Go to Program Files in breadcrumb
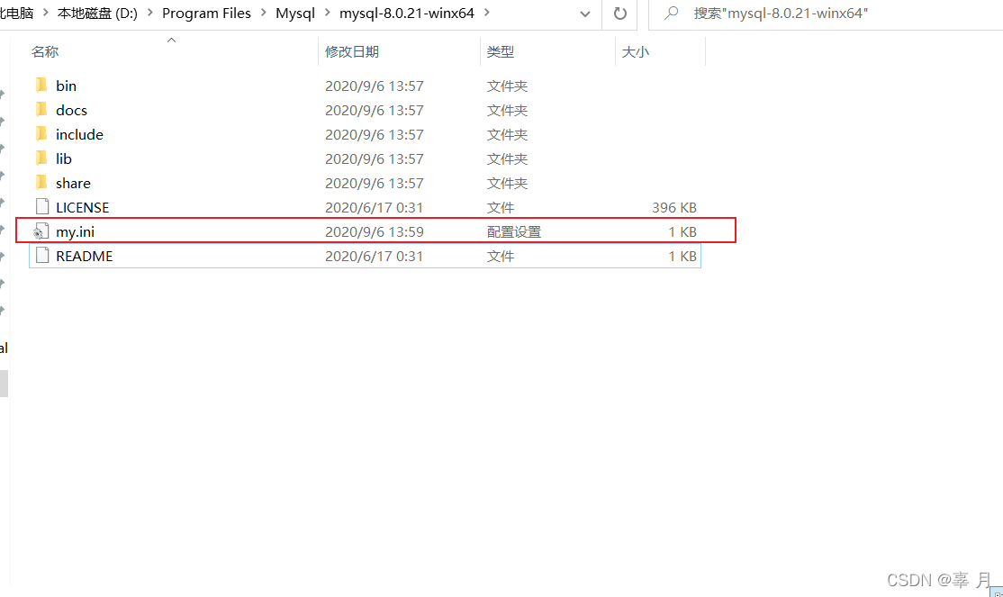The image size is (1003, 597). pos(206,14)
